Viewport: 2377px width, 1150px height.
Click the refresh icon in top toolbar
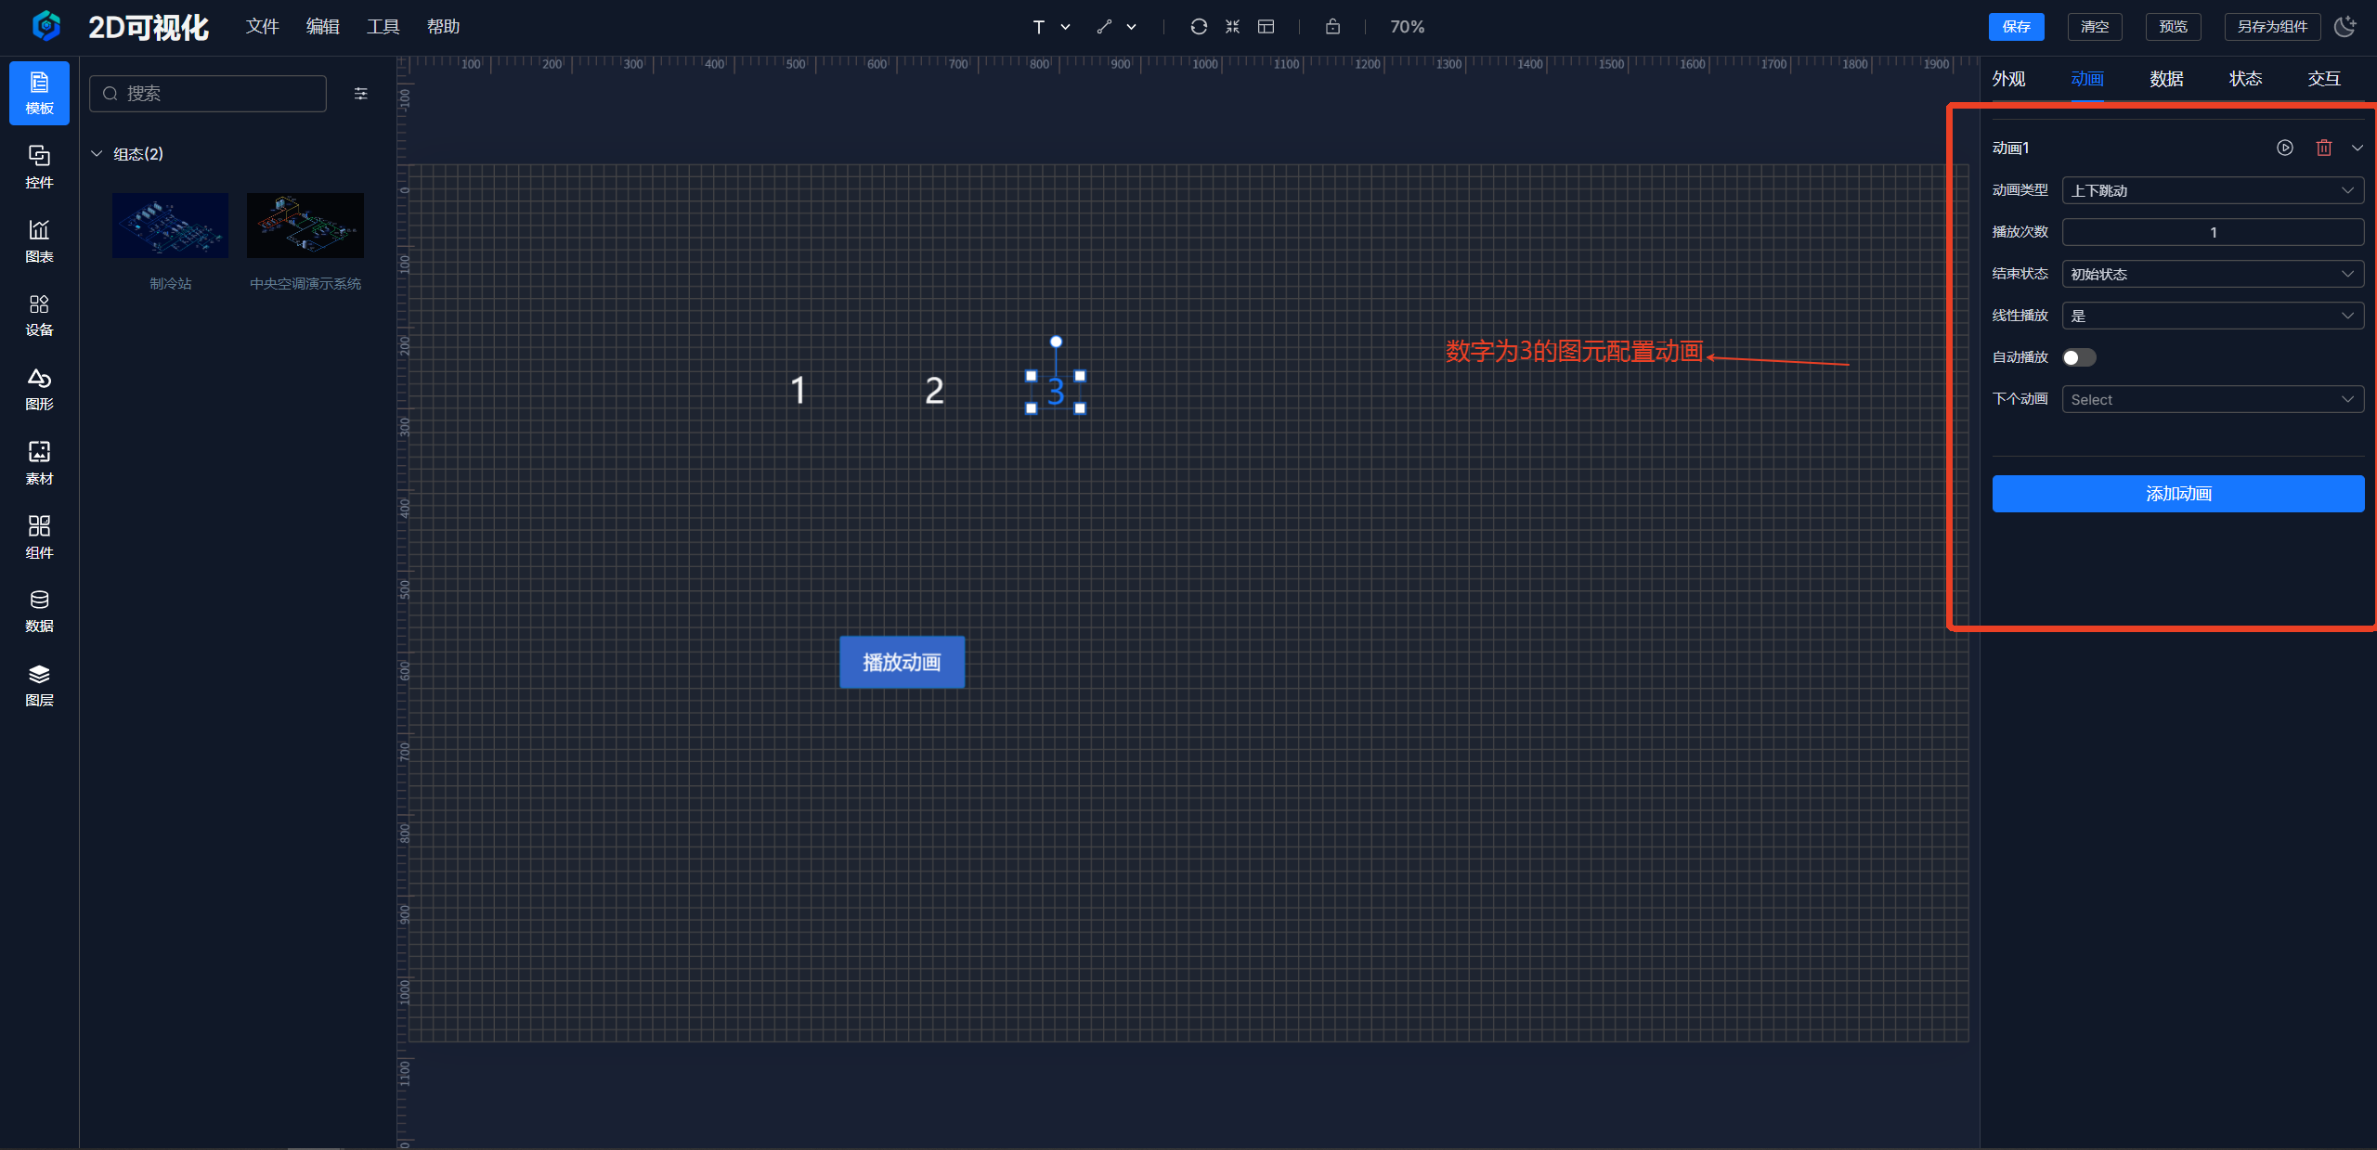[1199, 27]
